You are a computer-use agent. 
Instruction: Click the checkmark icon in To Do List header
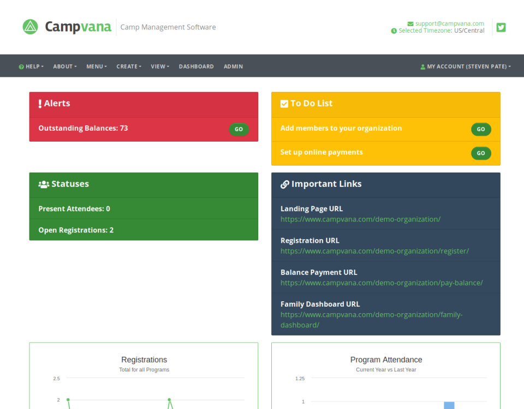[284, 103]
